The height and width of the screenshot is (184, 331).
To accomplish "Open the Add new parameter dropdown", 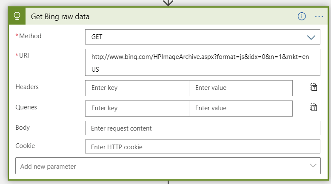I will click(x=168, y=166).
